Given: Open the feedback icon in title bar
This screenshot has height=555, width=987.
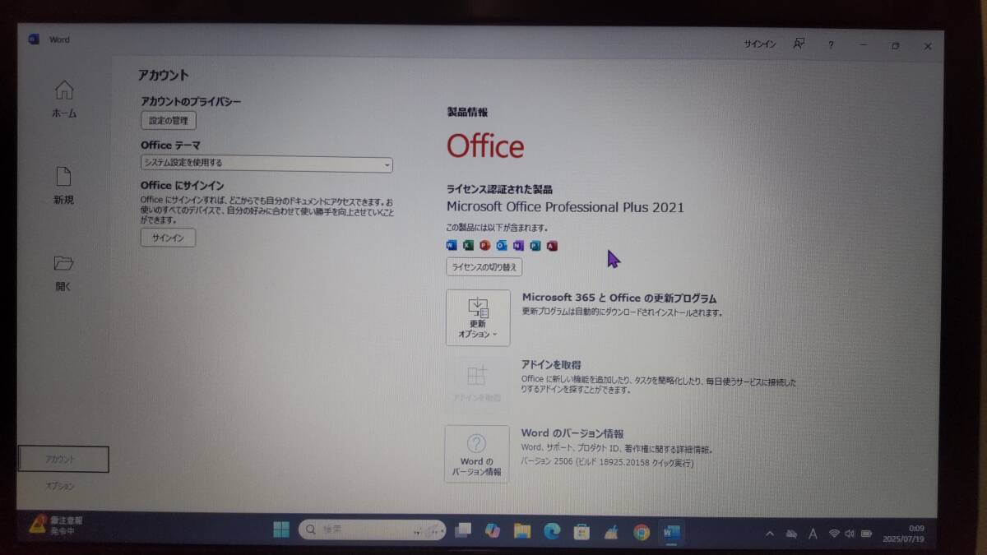Looking at the screenshot, I should (x=799, y=44).
